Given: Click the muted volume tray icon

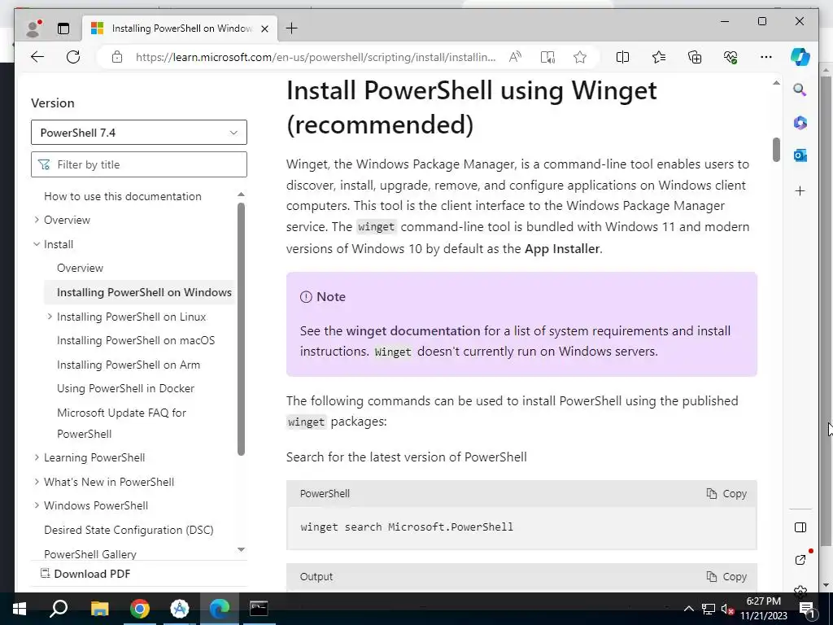Looking at the screenshot, I should coord(727,609).
